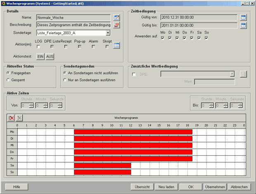Screen dimensions: 256x194
Task: Click the edit icon beside the Name field
Action: pos(116,18)
